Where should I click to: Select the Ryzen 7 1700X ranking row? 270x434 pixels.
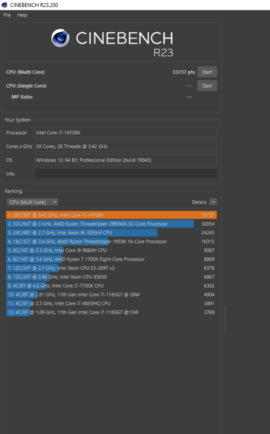click(111, 259)
